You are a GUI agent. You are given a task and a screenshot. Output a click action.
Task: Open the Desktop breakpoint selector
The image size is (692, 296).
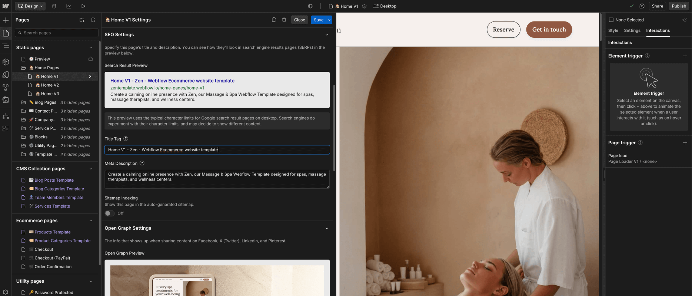pyautogui.click(x=385, y=6)
